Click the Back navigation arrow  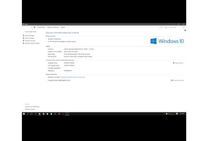24,27
